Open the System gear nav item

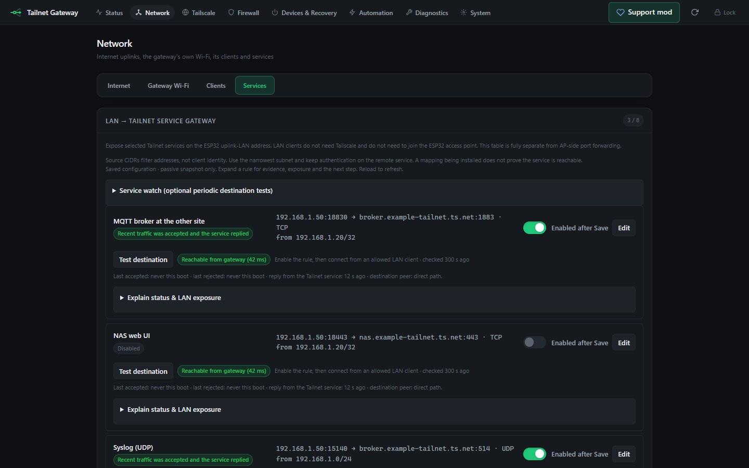click(x=475, y=12)
